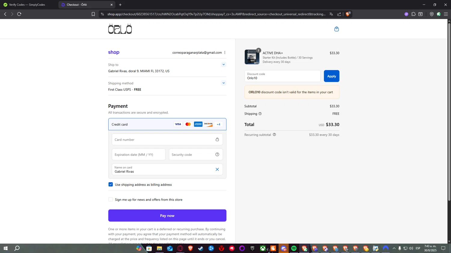The image size is (451, 253).
Task: Click the Shop Pay logo
Action: pos(114,52)
